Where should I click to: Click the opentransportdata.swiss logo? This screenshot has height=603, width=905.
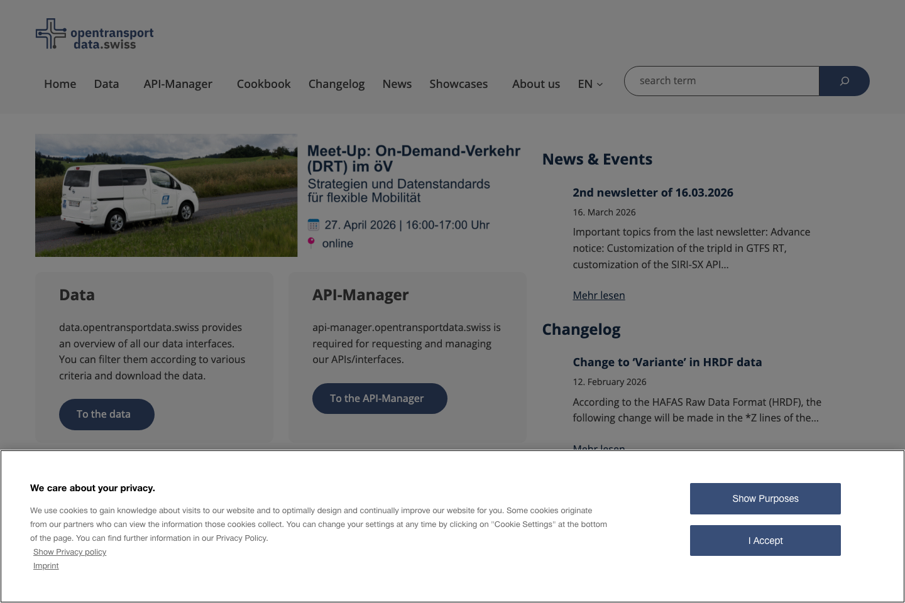(94, 34)
